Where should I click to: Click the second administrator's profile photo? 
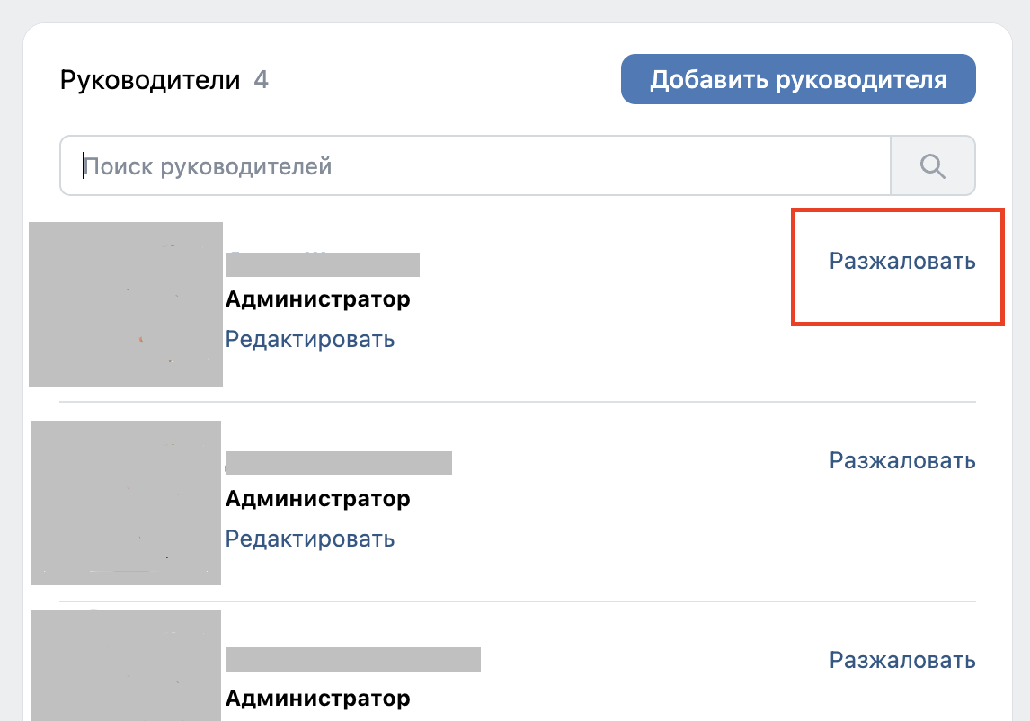[x=126, y=502]
